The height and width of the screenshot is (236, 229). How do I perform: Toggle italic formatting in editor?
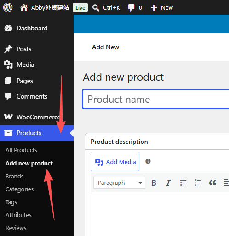[168, 183]
